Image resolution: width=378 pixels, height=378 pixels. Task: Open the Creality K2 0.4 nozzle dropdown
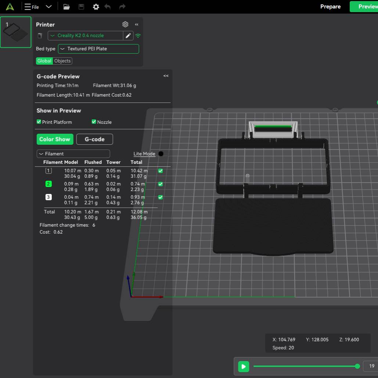click(x=85, y=36)
